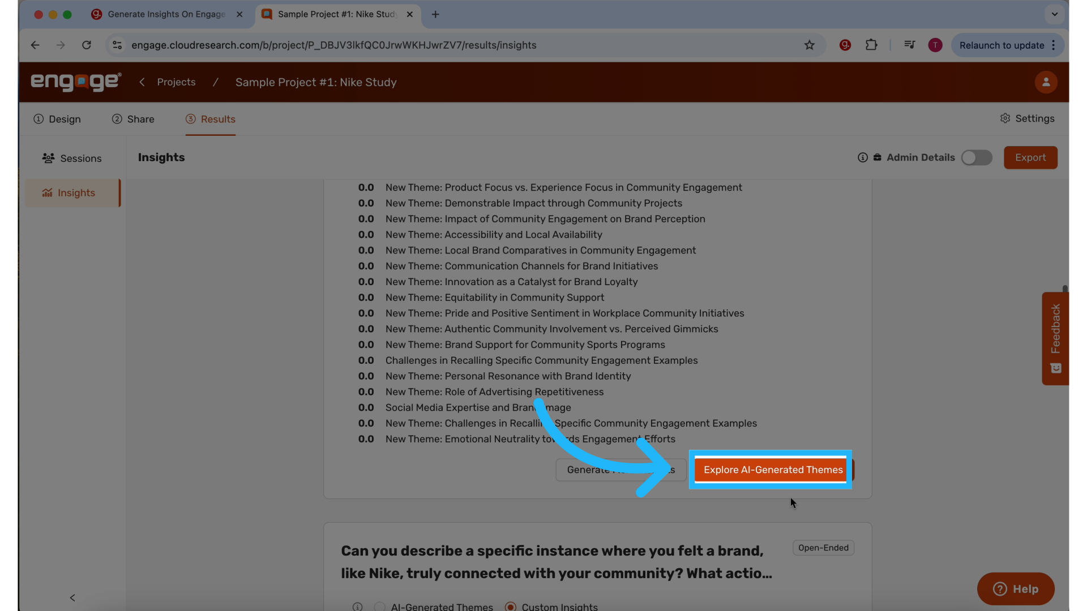Open the Grammarly extension icon
1087x611 pixels.
845,45
